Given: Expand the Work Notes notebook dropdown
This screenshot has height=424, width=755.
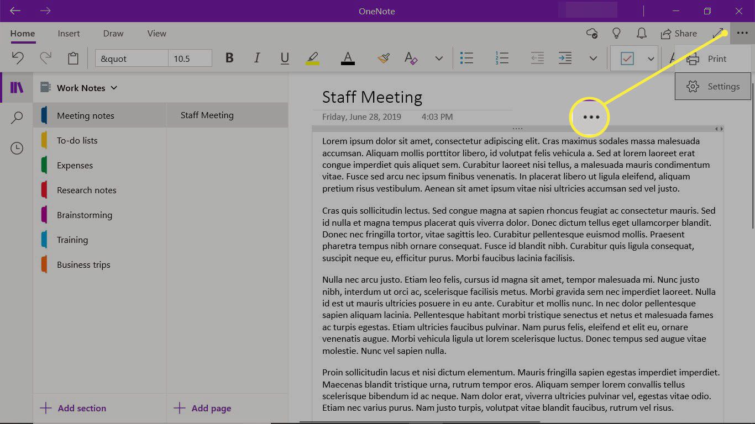Looking at the screenshot, I should point(114,88).
